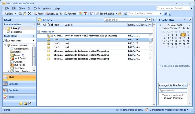Expand the Search Folders tree node
Screen dimensions: 195x114
pyautogui.click(x=8, y=71)
